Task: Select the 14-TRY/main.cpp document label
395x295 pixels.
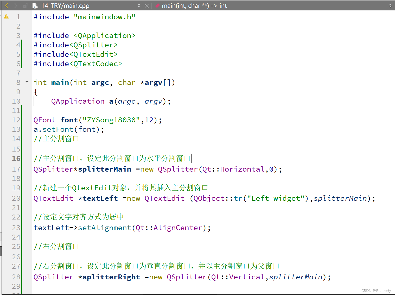Action: (x=65, y=5)
